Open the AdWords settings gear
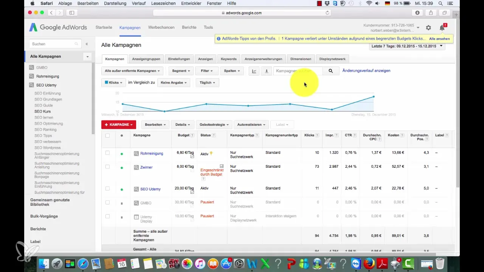Image resolution: width=484 pixels, height=272 pixels. click(428, 28)
